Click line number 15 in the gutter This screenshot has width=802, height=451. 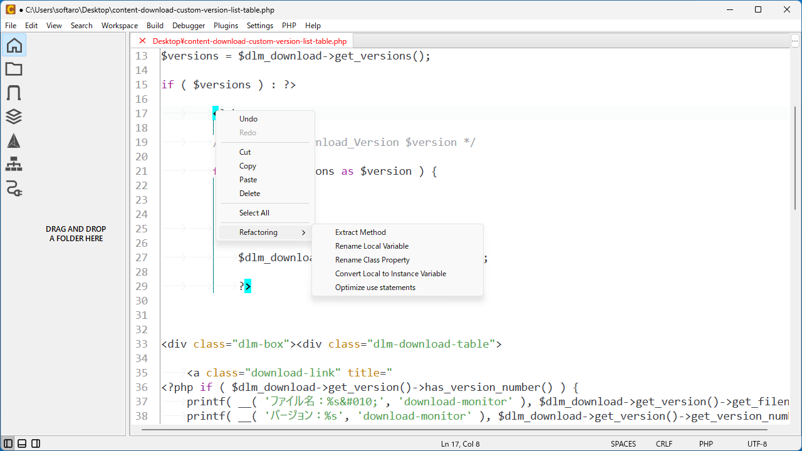[x=142, y=85]
